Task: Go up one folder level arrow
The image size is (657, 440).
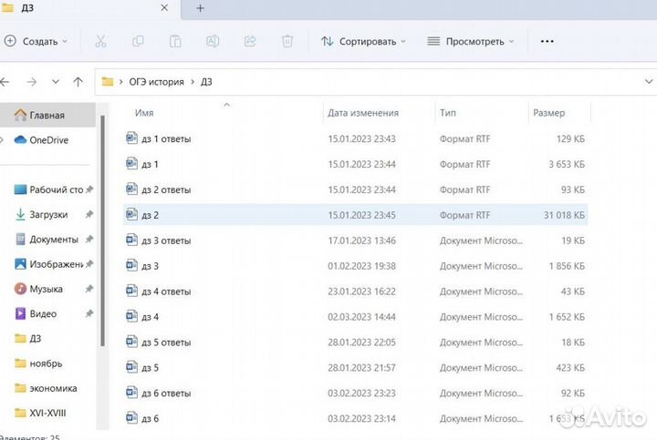Action: click(78, 82)
